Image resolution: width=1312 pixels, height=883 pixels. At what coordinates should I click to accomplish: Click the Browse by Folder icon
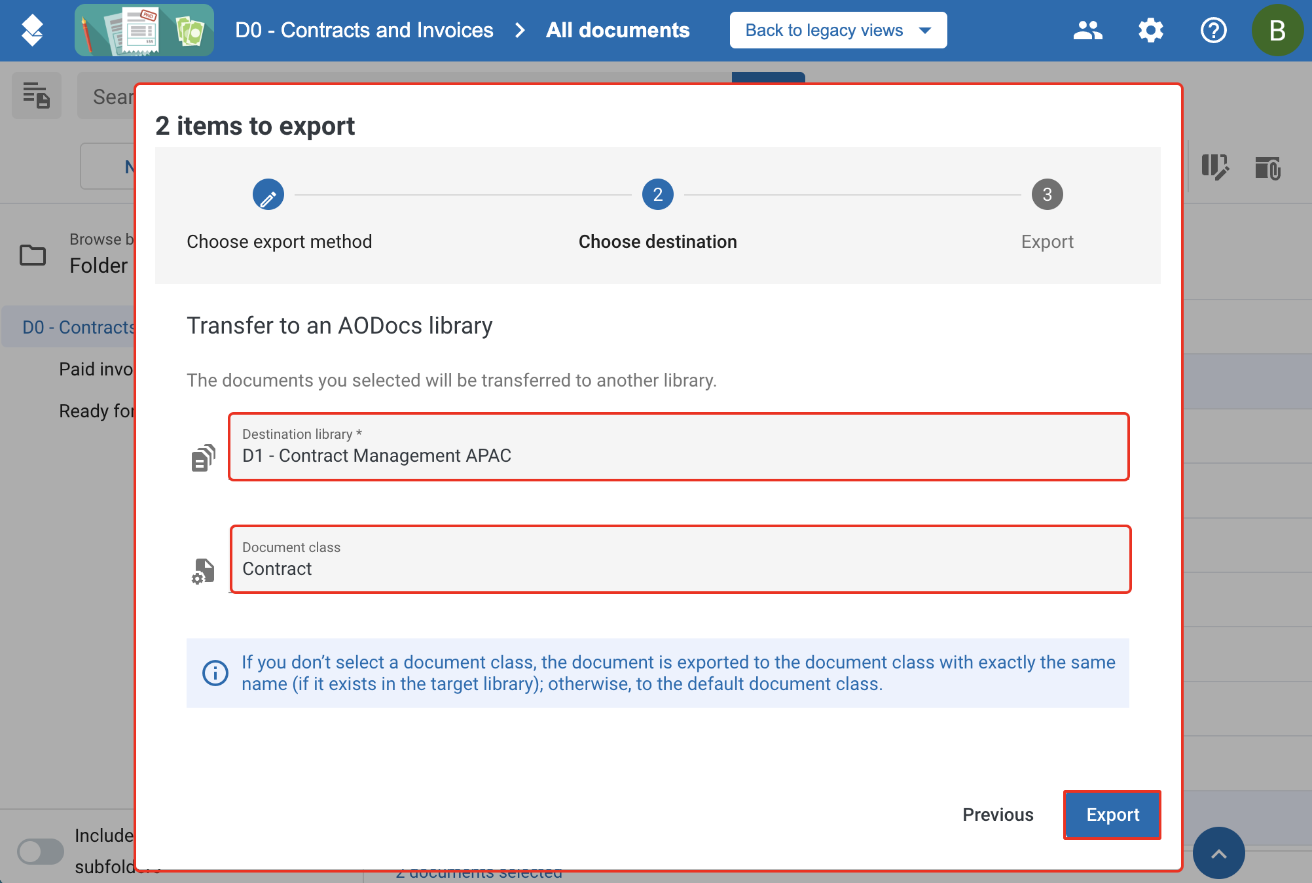[x=33, y=254]
